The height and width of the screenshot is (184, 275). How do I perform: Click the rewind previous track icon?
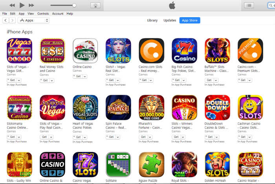point(12,5)
